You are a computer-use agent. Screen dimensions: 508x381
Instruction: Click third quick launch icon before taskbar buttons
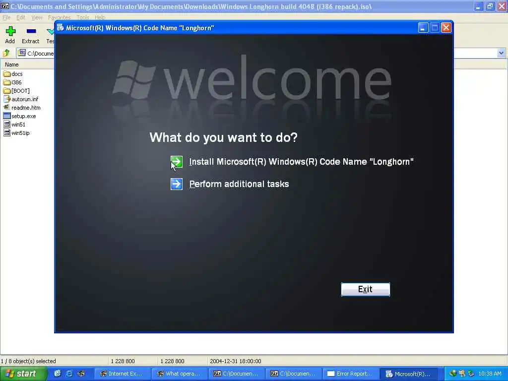pos(81,374)
